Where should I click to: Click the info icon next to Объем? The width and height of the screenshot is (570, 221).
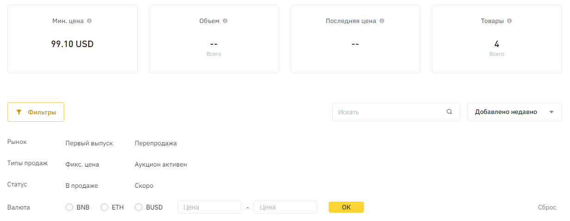(225, 21)
